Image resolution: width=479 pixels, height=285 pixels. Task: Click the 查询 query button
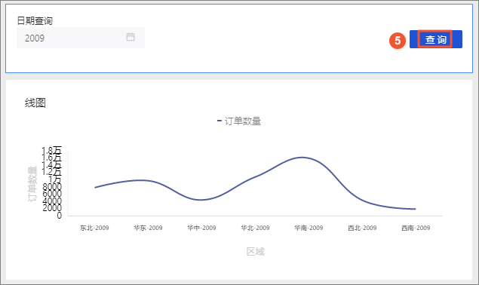(435, 39)
